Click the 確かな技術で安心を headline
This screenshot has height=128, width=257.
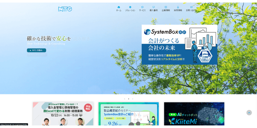[x=49, y=38]
